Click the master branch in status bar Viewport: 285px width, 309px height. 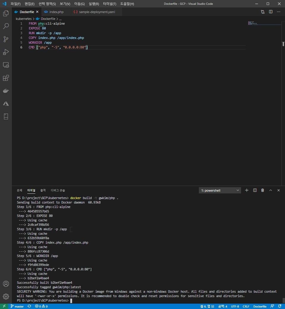[17, 306]
